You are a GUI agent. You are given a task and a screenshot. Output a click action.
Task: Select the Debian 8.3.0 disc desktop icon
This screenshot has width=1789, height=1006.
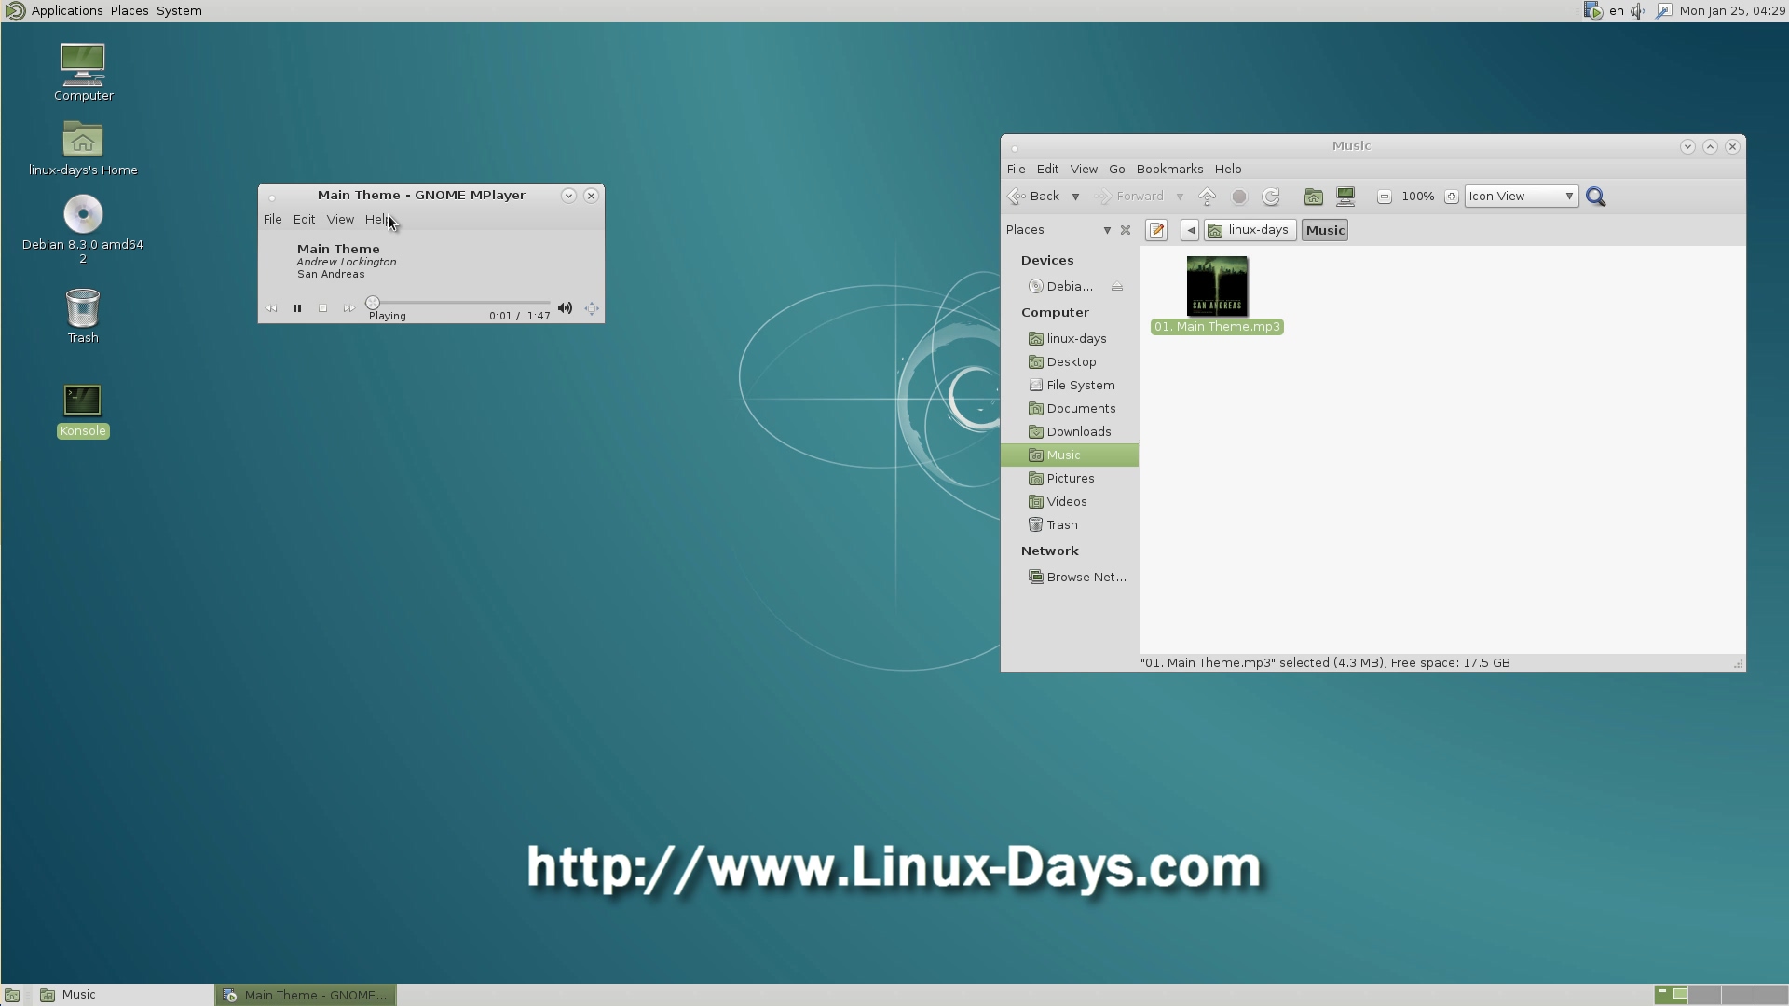[83, 229]
